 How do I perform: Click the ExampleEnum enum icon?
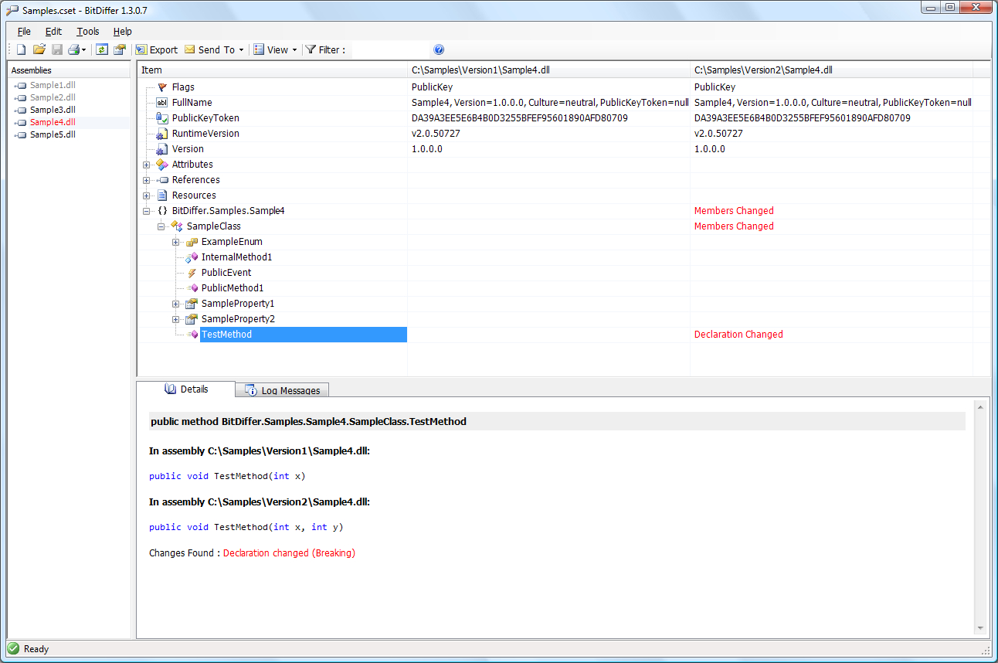pyautogui.click(x=192, y=242)
